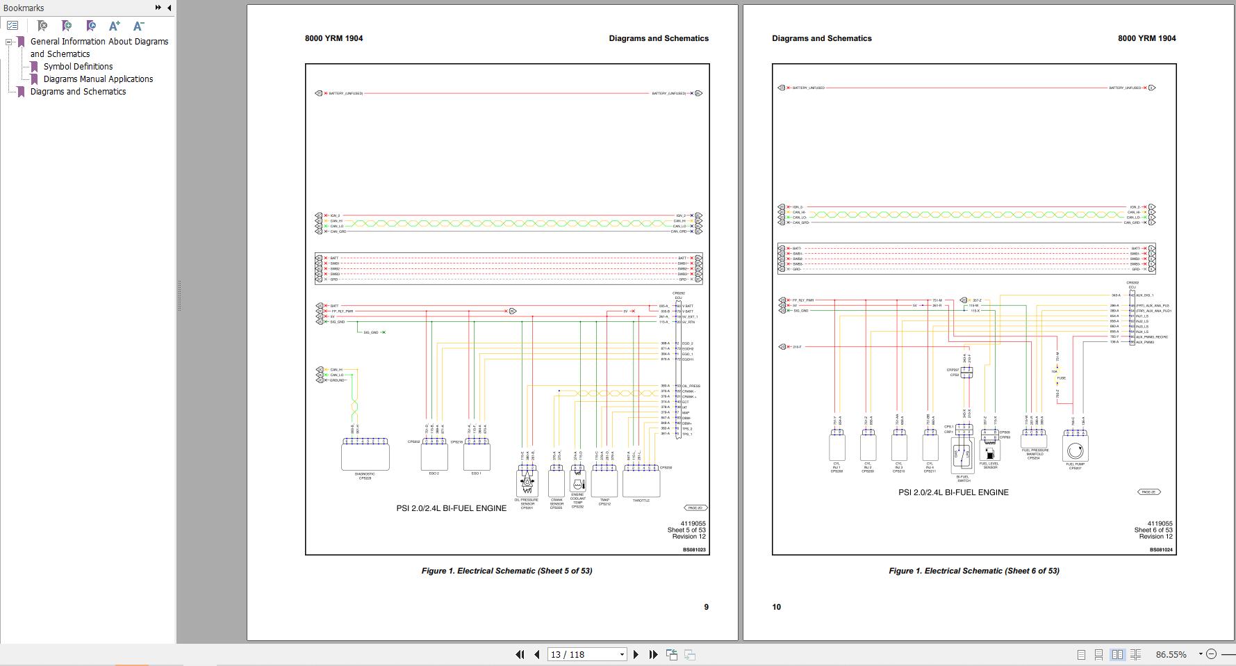Increase bookmark text size with A+ icon
Viewport: 1236px width, 666px height.
coord(114,26)
